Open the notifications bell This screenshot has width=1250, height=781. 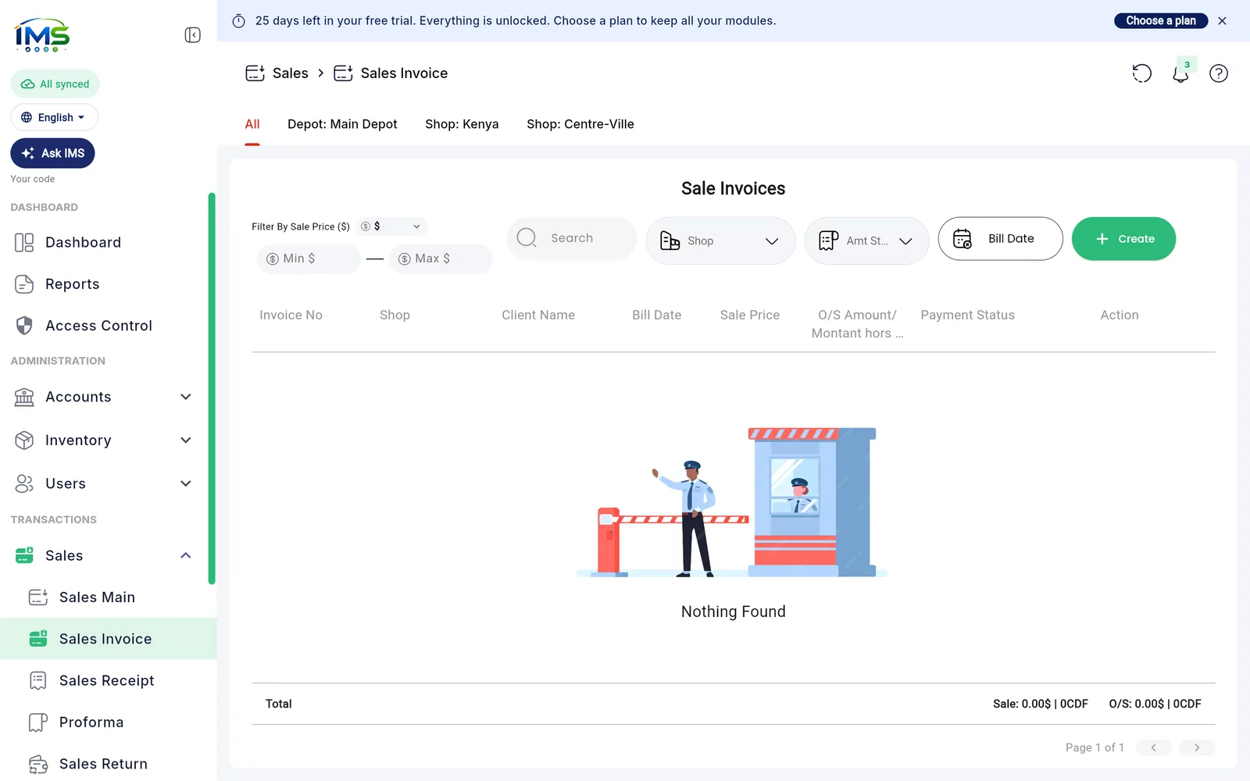[x=1180, y=73]
